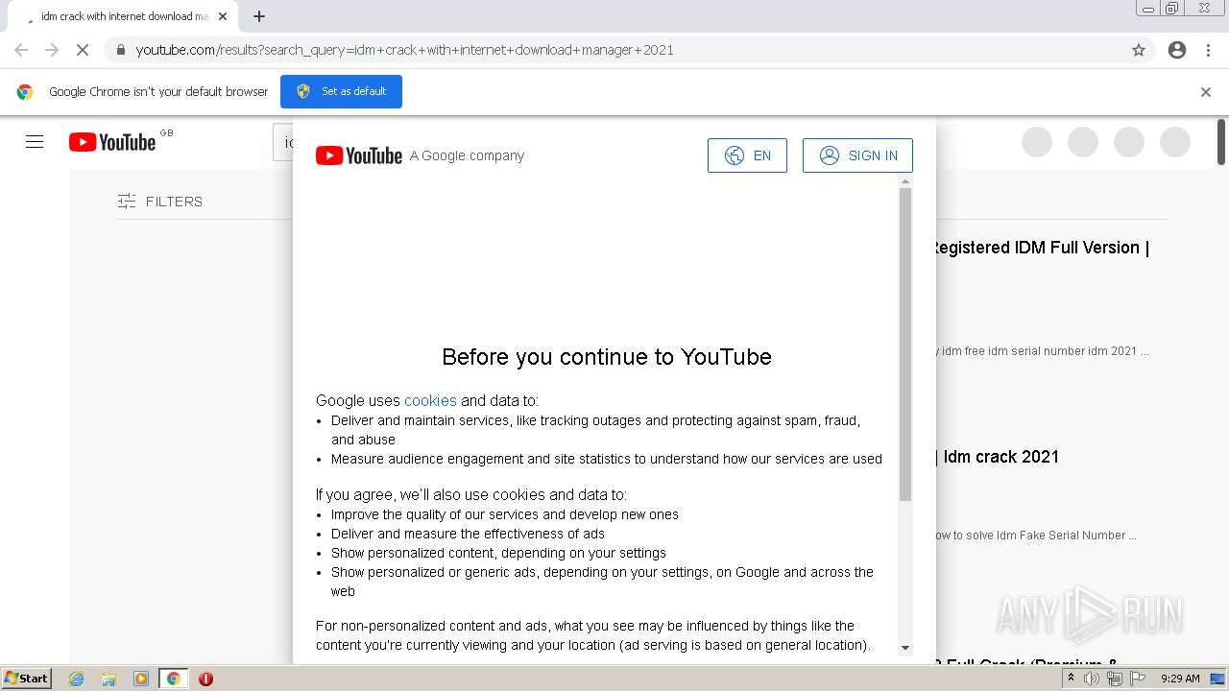Open video titled Registered IDM Full Version
Image resolution: width=1229 pixels, height=691 pixels.
[1041, 248]
